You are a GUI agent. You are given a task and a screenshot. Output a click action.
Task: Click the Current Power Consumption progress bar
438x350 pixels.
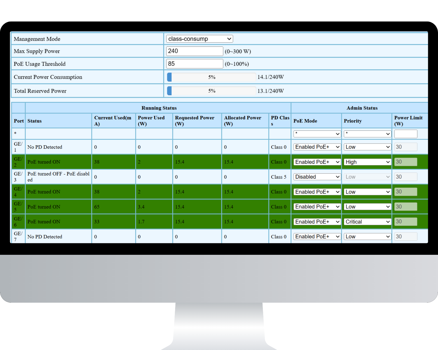[x=211, y=77]
